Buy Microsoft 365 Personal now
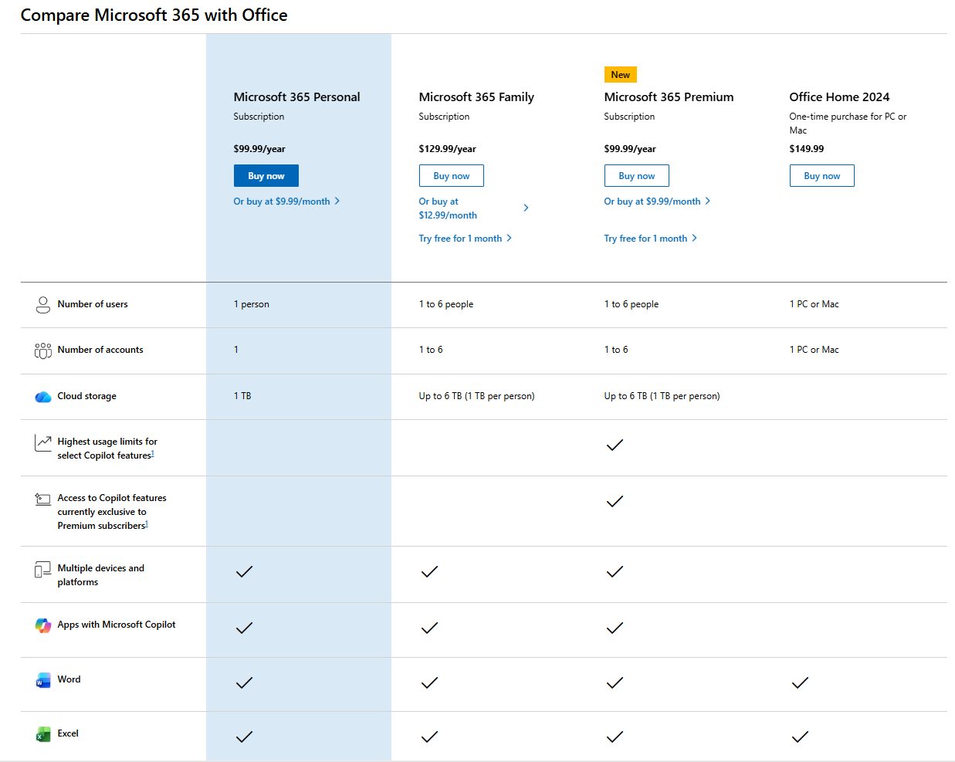Screen dimensions: 955x762 266,176
